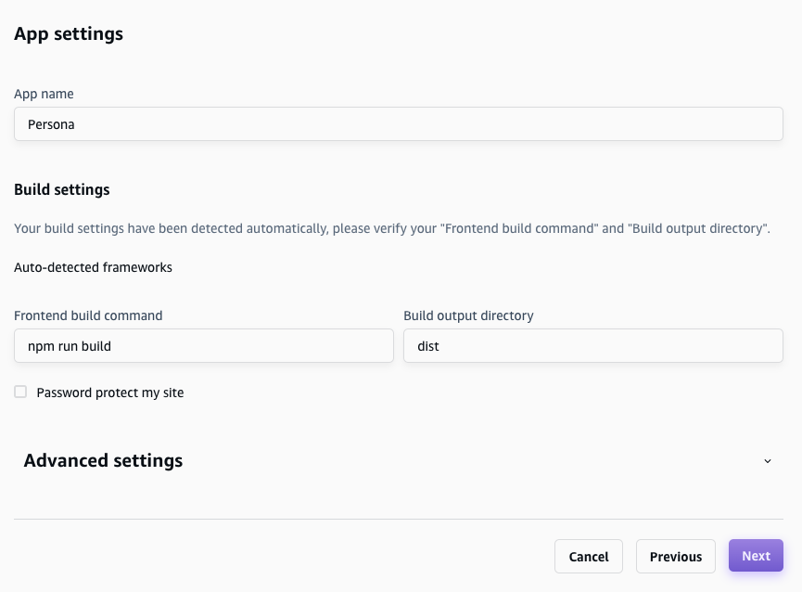The width and height of the screenshot is (802, 592).
Task: Click the Advanced settings heading
Action: (103, 461)
